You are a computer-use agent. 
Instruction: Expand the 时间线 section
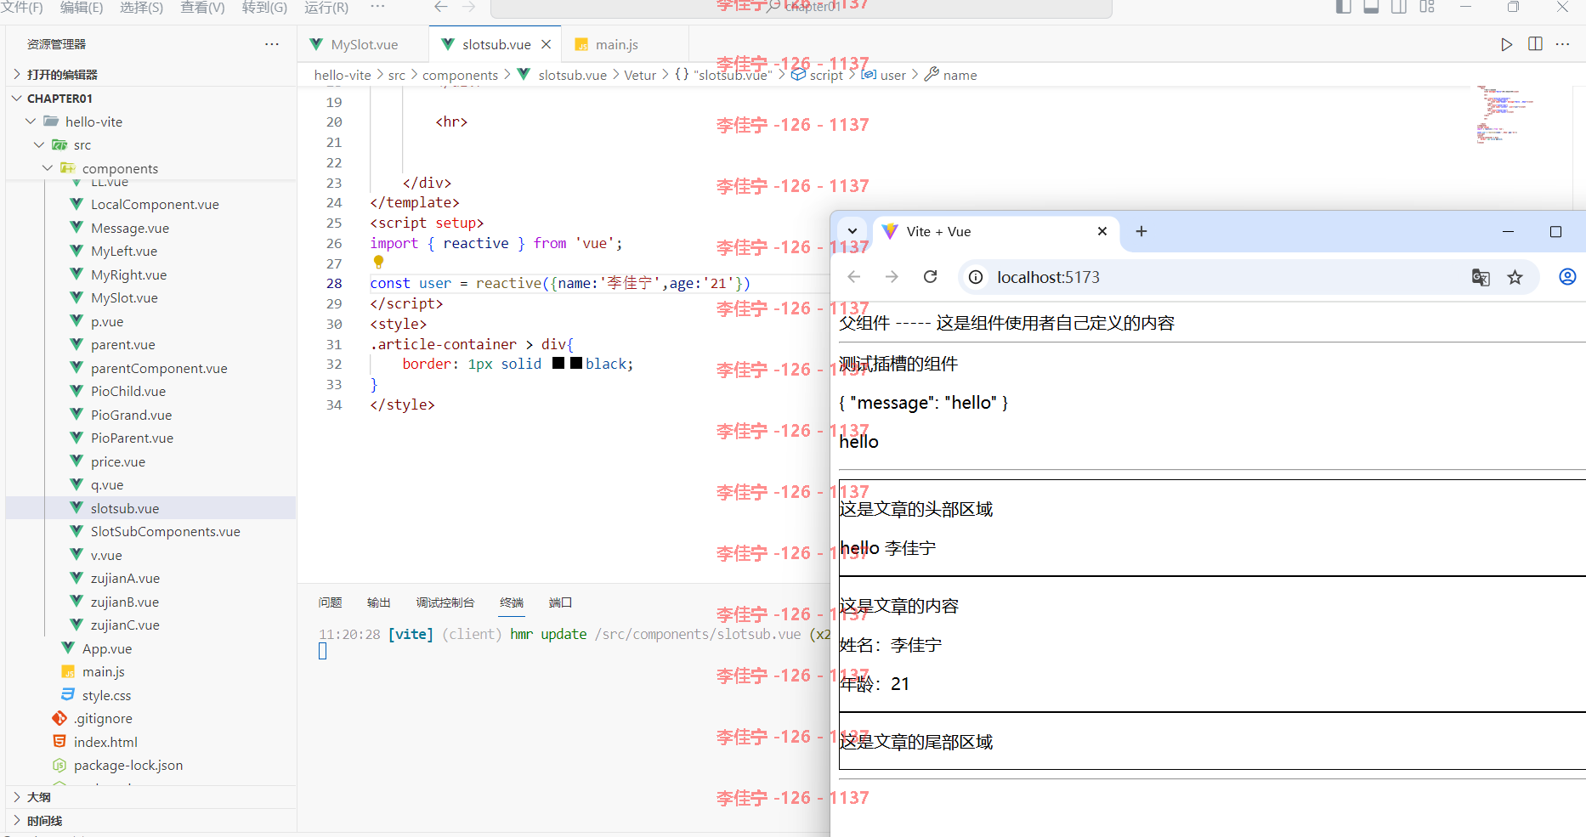click(151, 821)
